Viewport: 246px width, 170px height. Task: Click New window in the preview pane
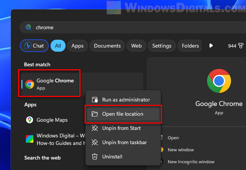(181, 150)
